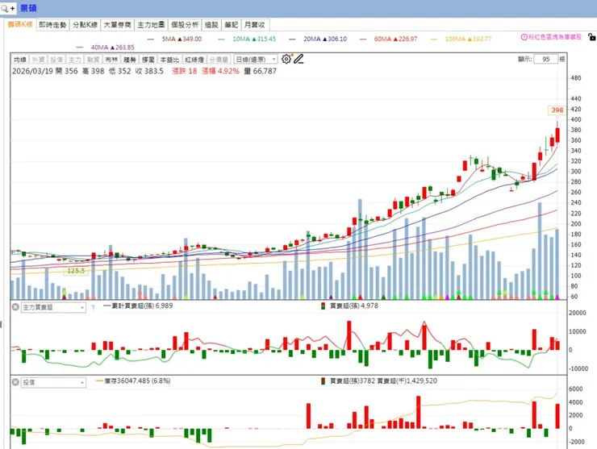Open the 主力買賣超 indicator dropdown
This screenshot has height=449, width=597.
coord(53,307)
